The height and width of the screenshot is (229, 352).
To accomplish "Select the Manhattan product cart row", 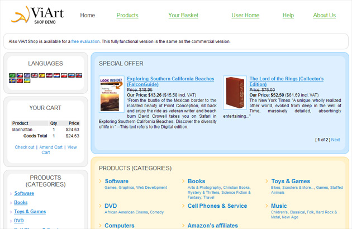I will 46,130.
